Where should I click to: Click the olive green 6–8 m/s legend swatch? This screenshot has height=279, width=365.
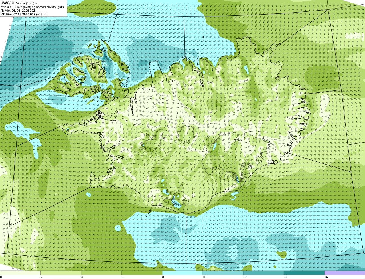[x=142, y=273]
